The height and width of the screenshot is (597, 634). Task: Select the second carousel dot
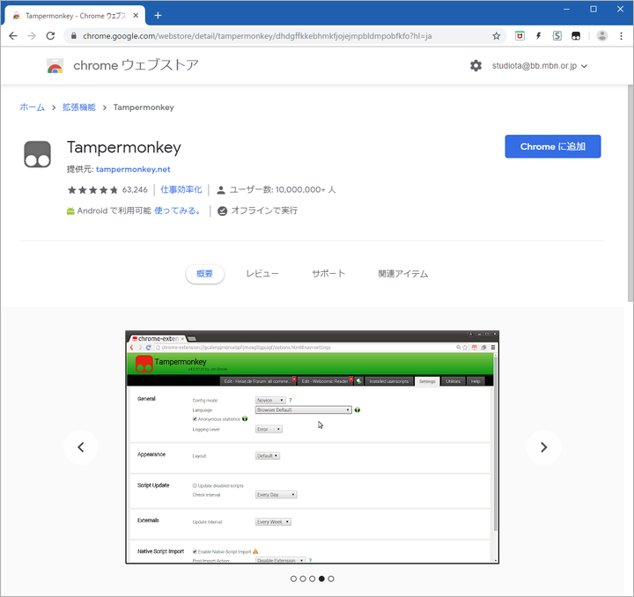pos(303,579)
